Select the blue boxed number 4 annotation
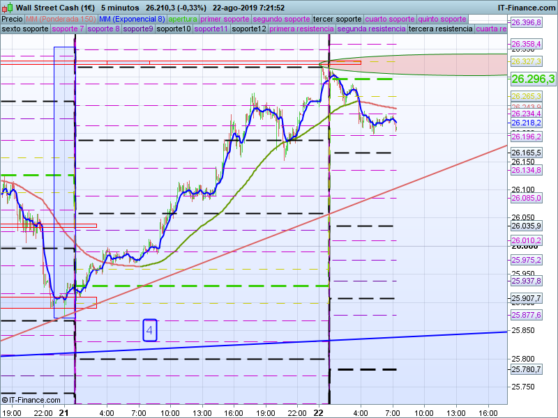This screenshot has width=558, height=418. 149,330
